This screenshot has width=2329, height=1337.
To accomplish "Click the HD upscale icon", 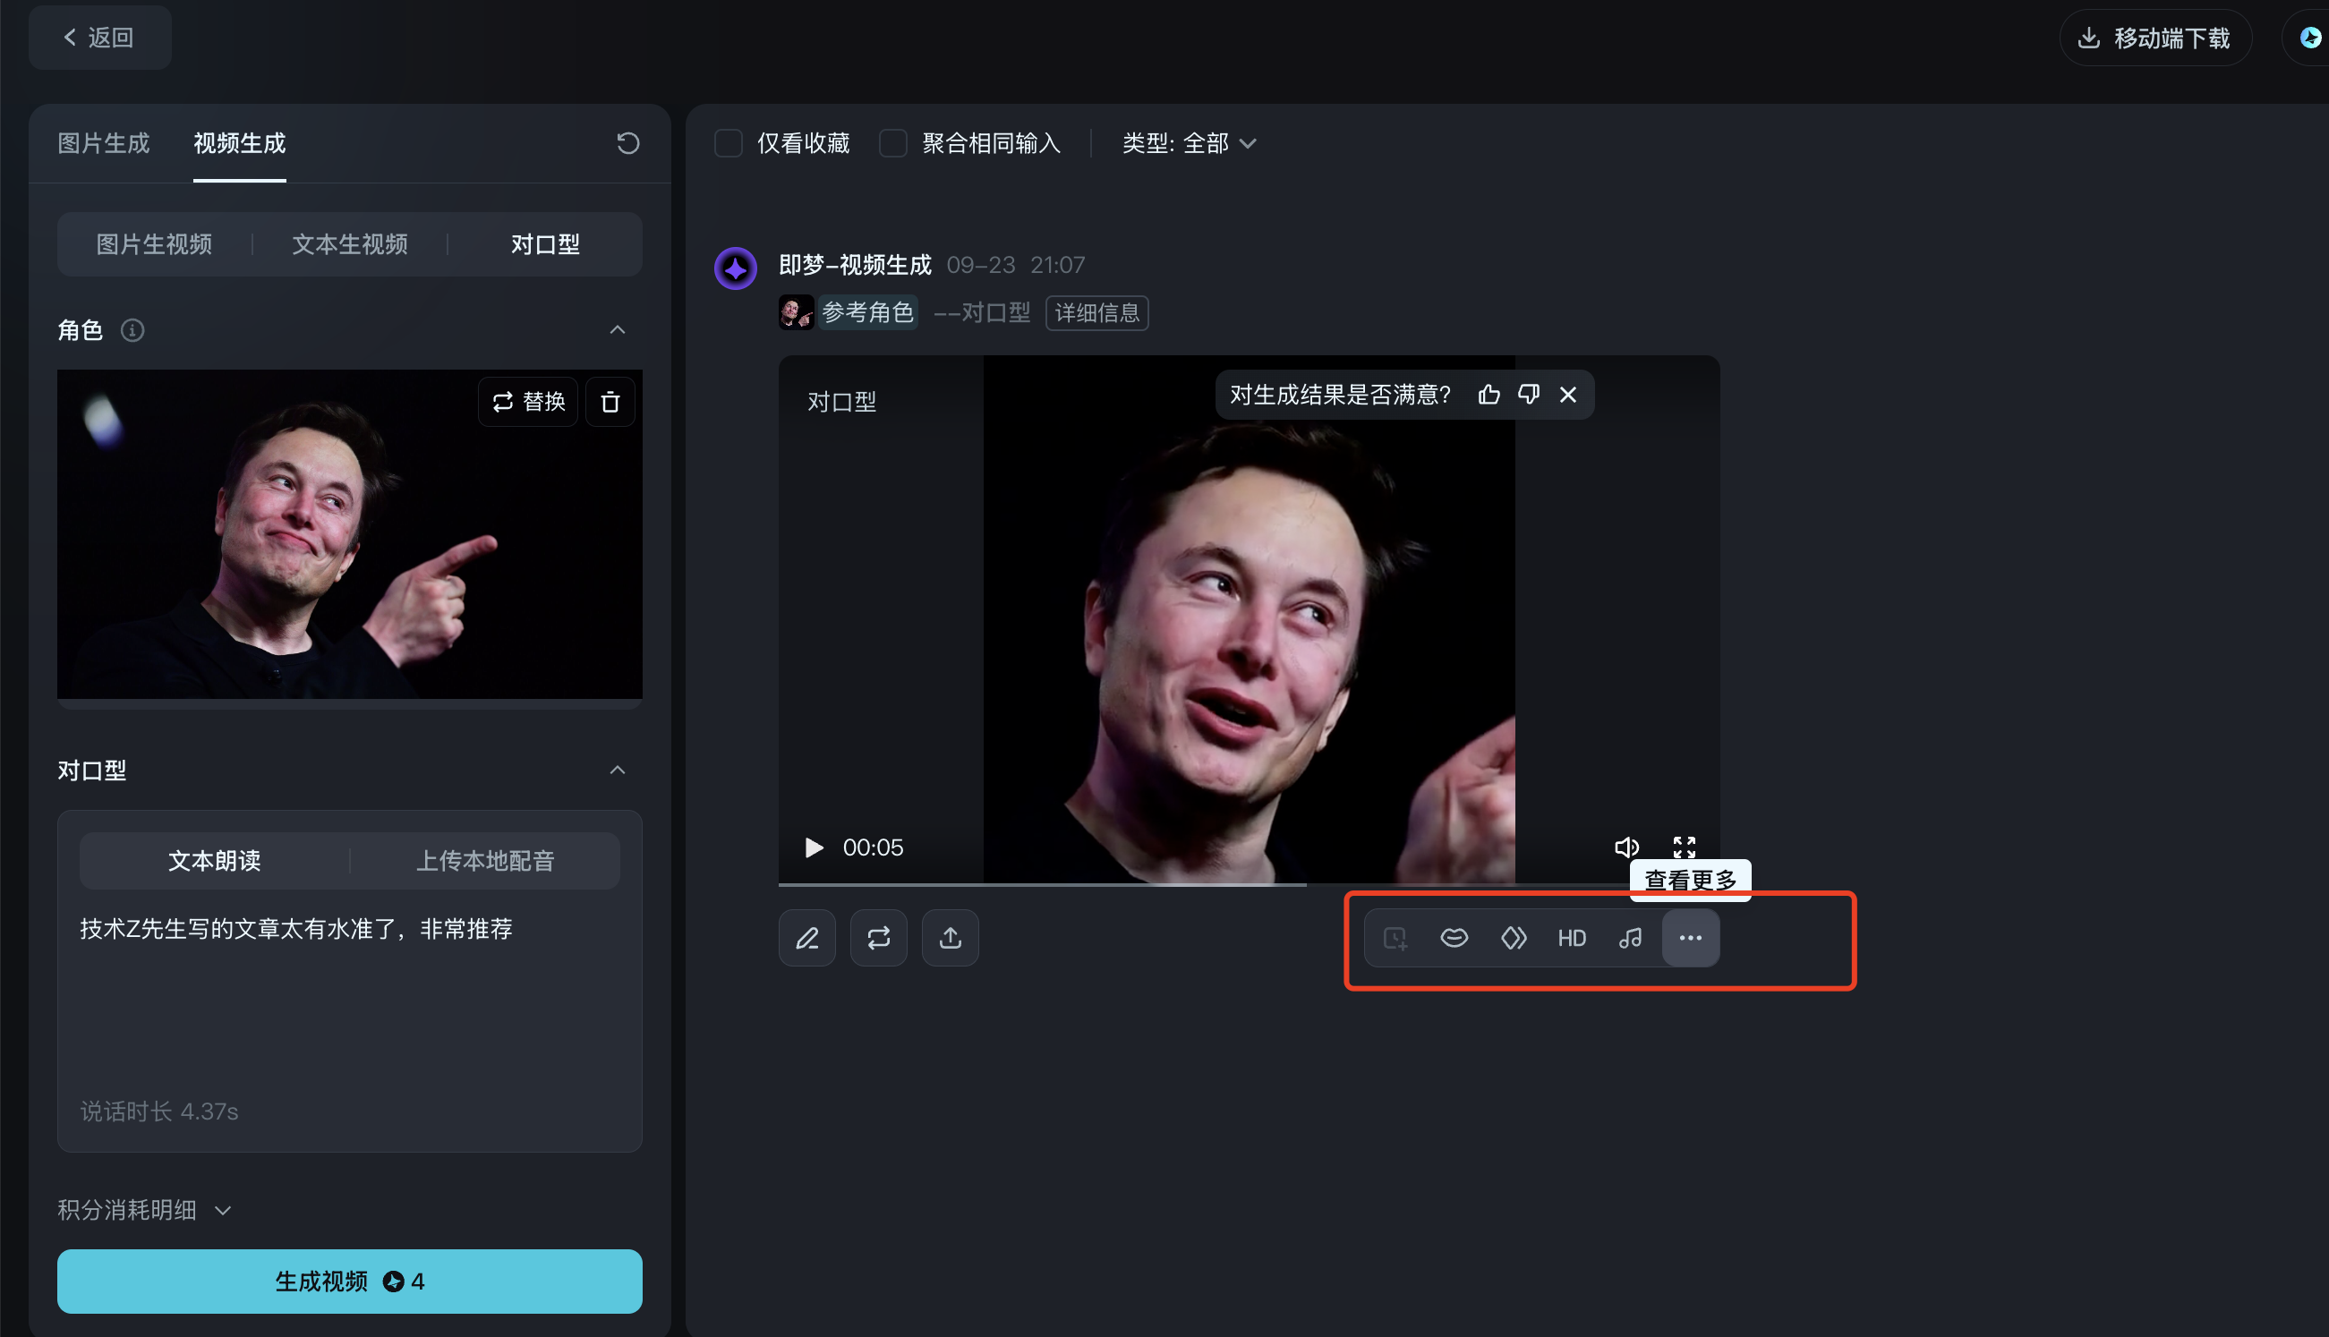I will point(1572,938).
